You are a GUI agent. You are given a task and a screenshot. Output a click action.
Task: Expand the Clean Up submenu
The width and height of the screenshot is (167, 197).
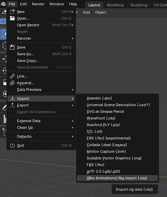tap(41, 128)
